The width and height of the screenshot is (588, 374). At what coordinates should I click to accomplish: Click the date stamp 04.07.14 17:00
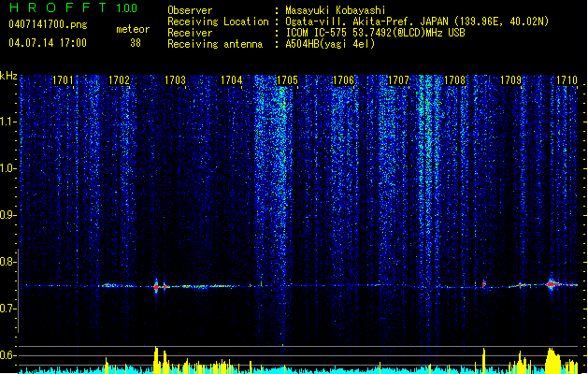click(48, 43)
